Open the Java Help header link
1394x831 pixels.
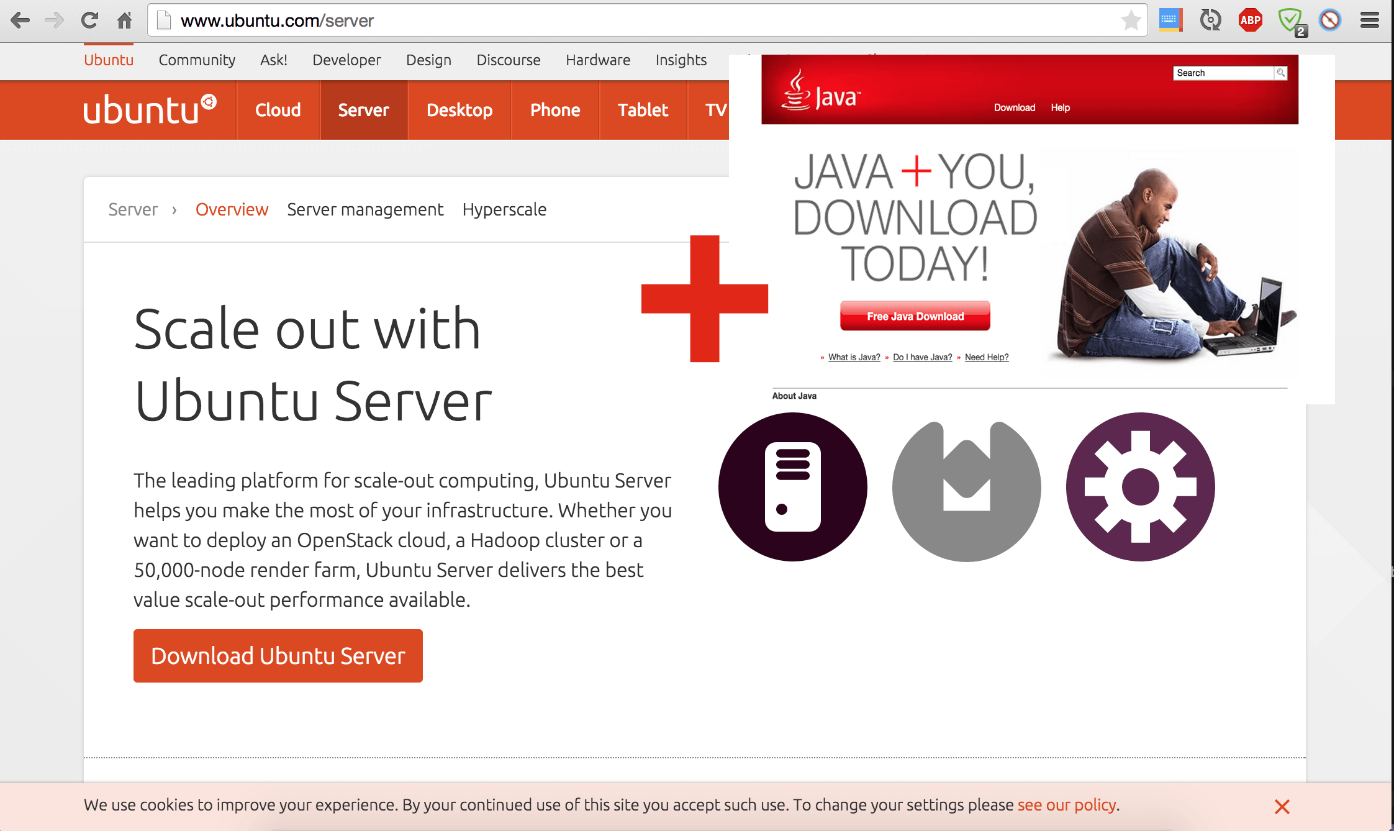1060,107
